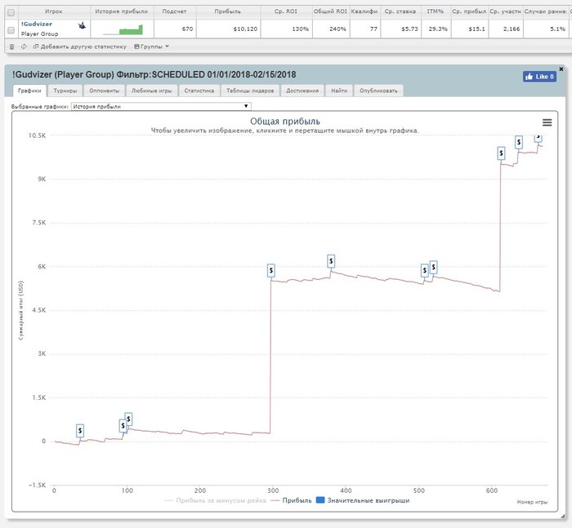Click the Player Group label under !Gudvizer
The image size is (572, 528).
tap(39, 34)
